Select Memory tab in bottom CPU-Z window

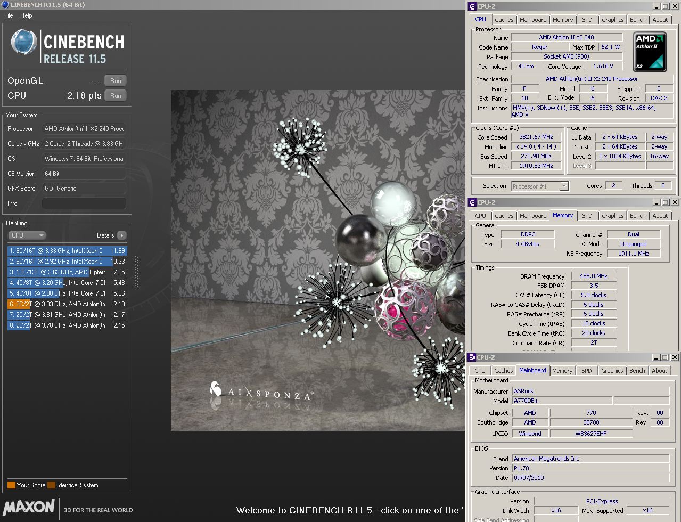(x=562, y=371)
